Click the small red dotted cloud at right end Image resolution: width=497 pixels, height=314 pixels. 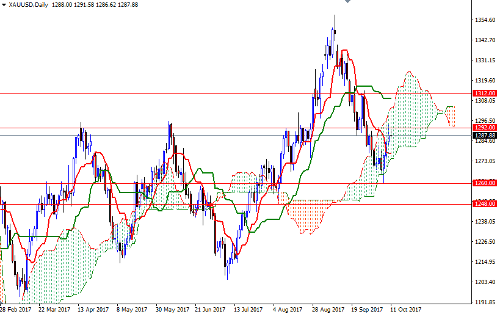[450, 117]
